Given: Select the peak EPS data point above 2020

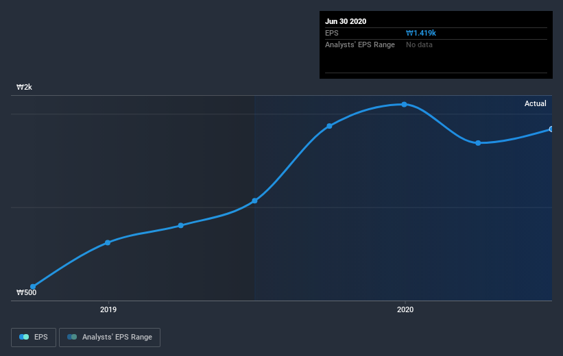Looking at the screenshot, I should point(405,104).
